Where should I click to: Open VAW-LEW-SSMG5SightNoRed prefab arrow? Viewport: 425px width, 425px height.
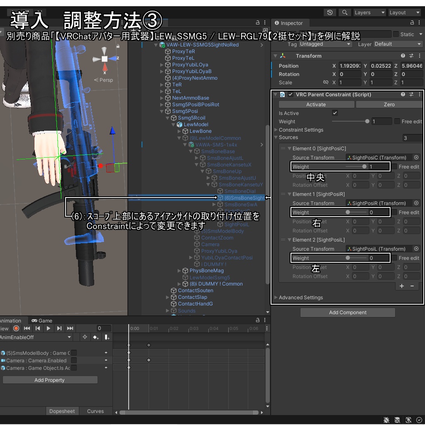point(261,45)
